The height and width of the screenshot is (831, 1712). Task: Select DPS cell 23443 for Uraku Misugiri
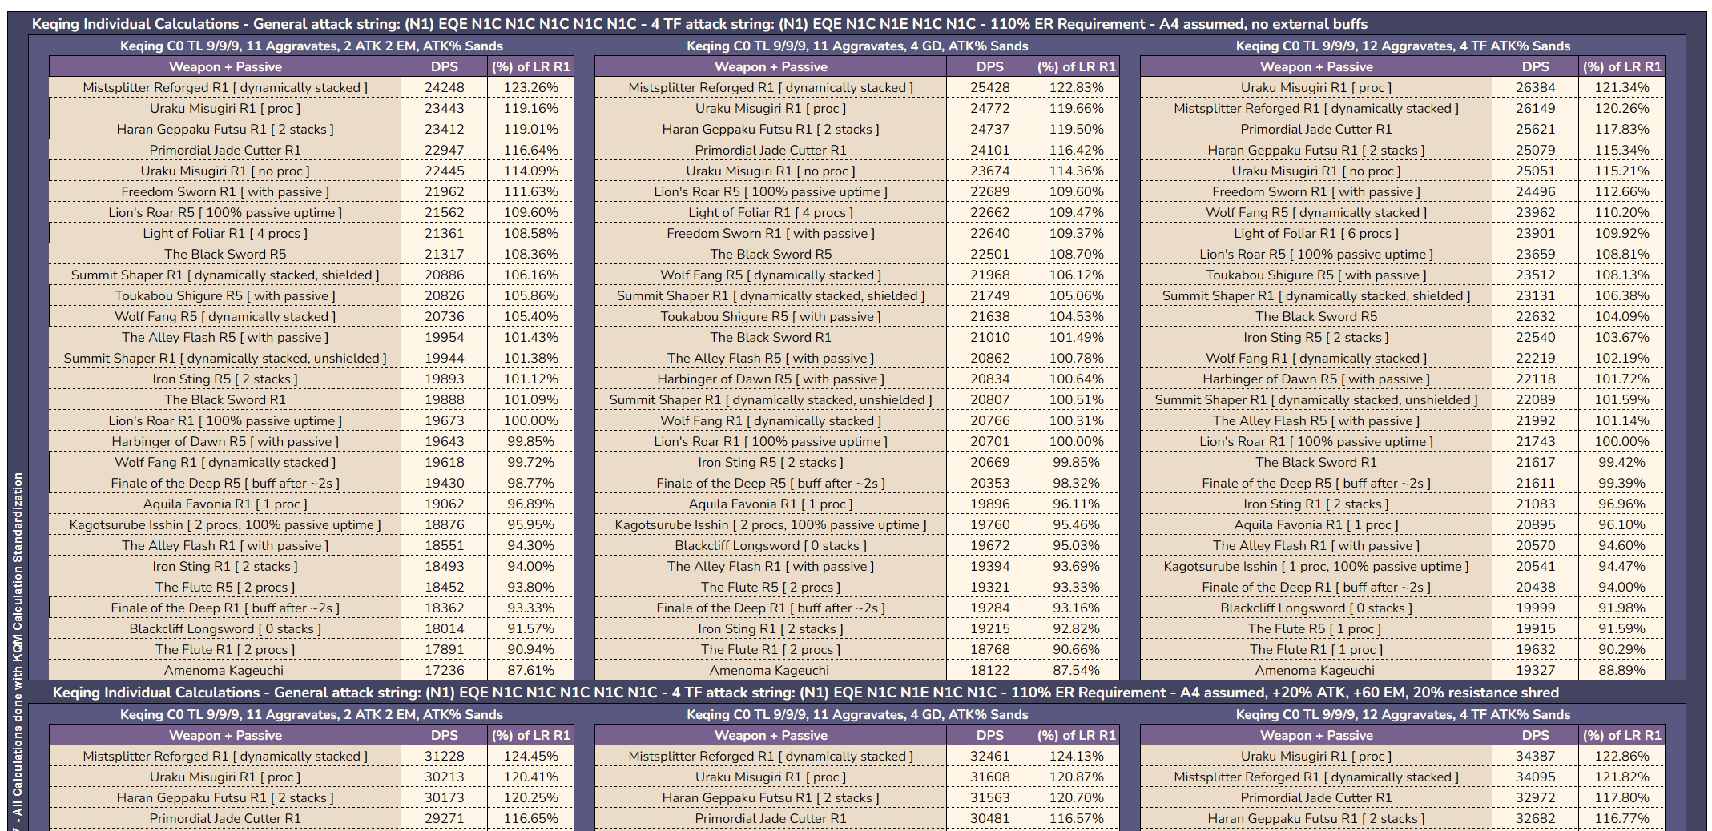tap(444, 108)
